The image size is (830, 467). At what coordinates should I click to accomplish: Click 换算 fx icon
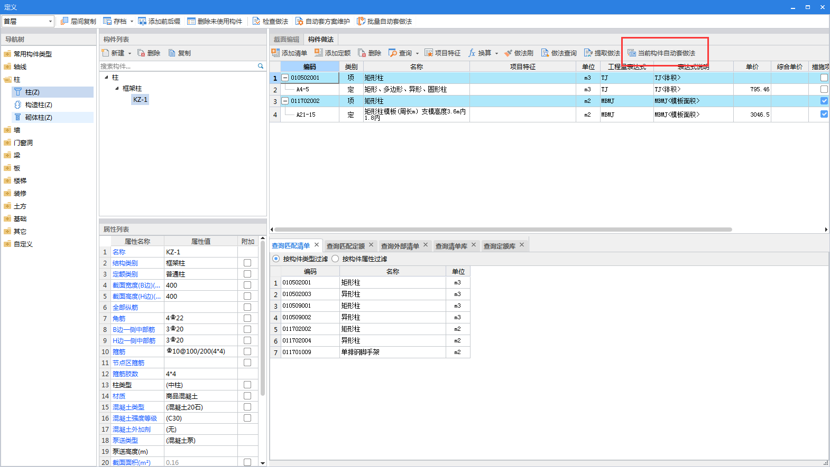tap(472, 53)
